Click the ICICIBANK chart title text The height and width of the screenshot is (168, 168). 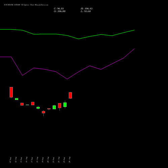(x=26, y=5)
